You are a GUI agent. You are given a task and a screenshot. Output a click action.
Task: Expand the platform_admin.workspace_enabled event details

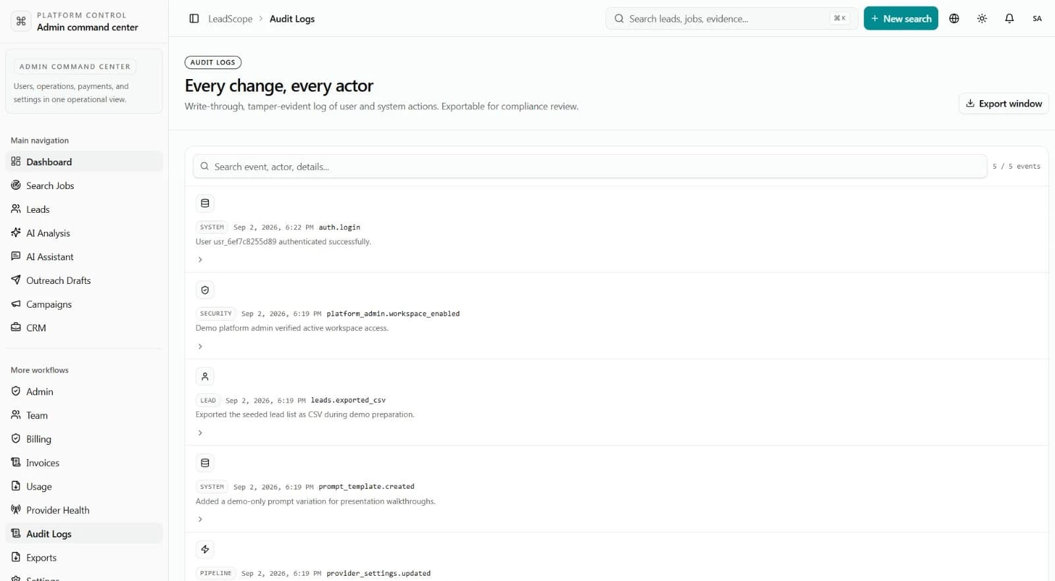click(x=200, y=346)
